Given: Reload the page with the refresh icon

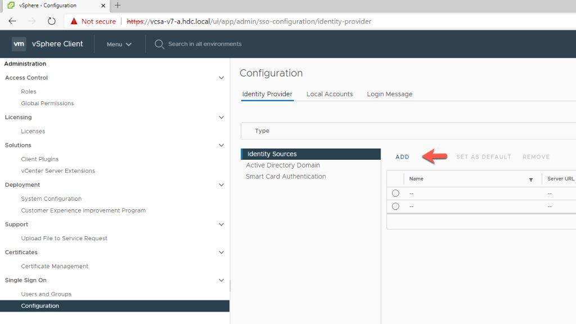Looking at the screenshot, I should [x=51, y=21].
